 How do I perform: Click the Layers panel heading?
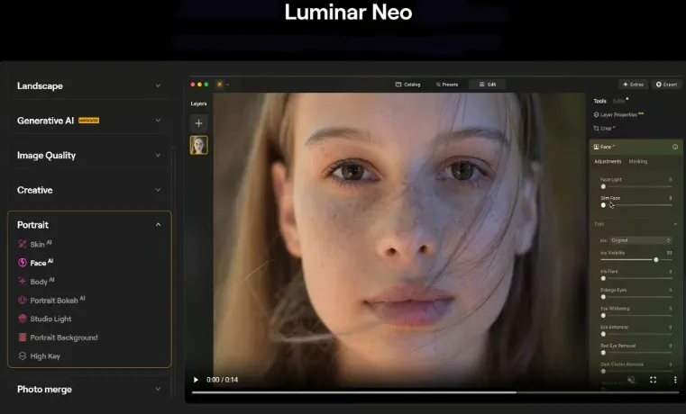(198, 103)
